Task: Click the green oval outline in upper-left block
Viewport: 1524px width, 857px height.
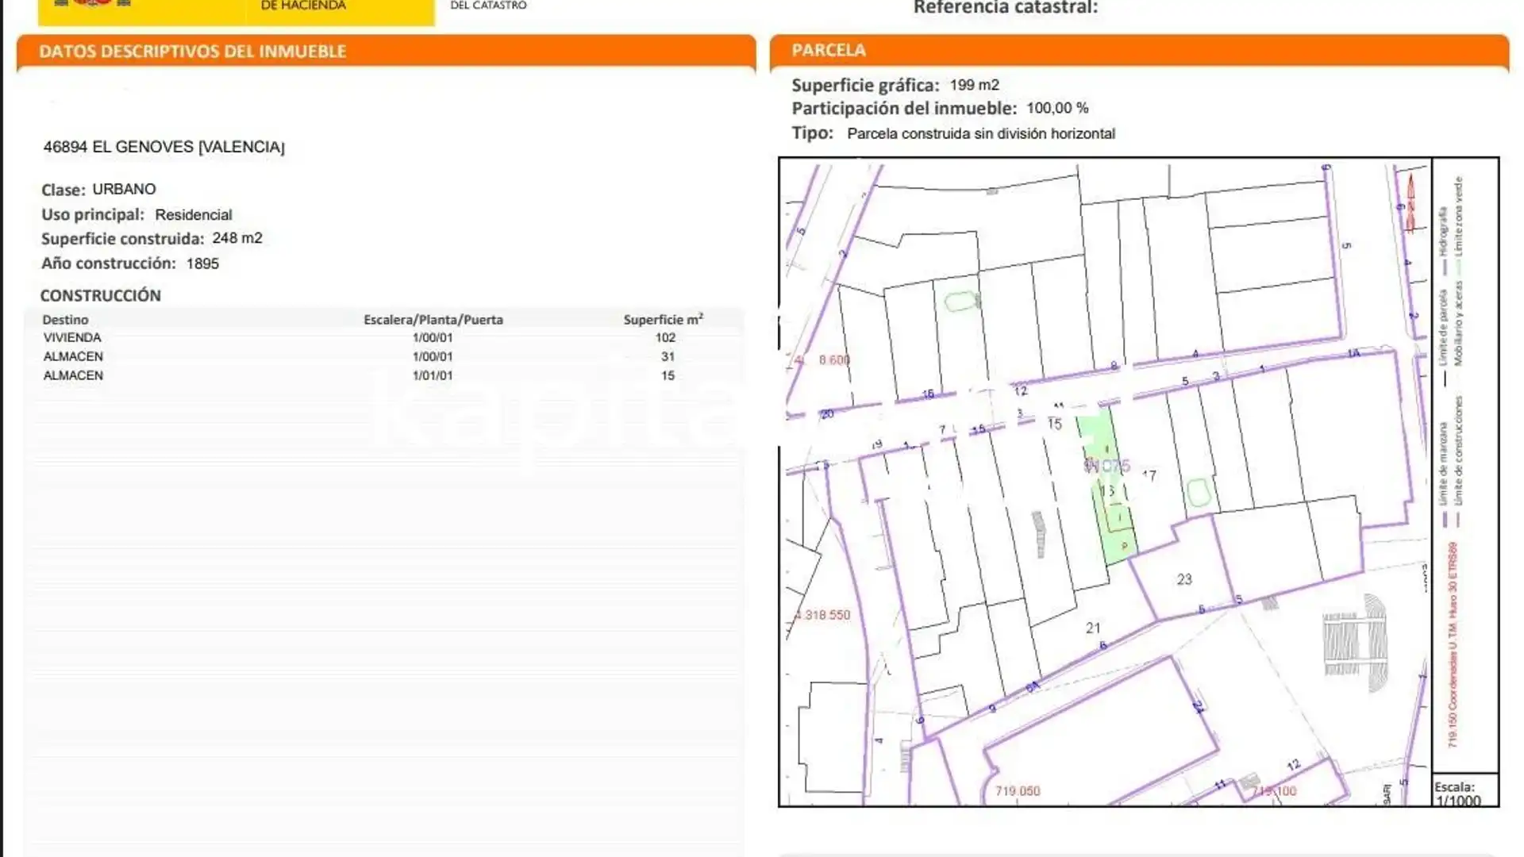Action: [x=961, y=302]
